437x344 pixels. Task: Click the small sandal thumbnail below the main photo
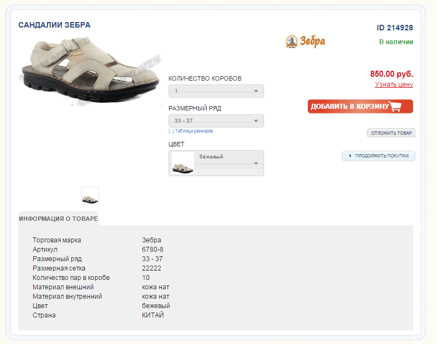point(90,195)
